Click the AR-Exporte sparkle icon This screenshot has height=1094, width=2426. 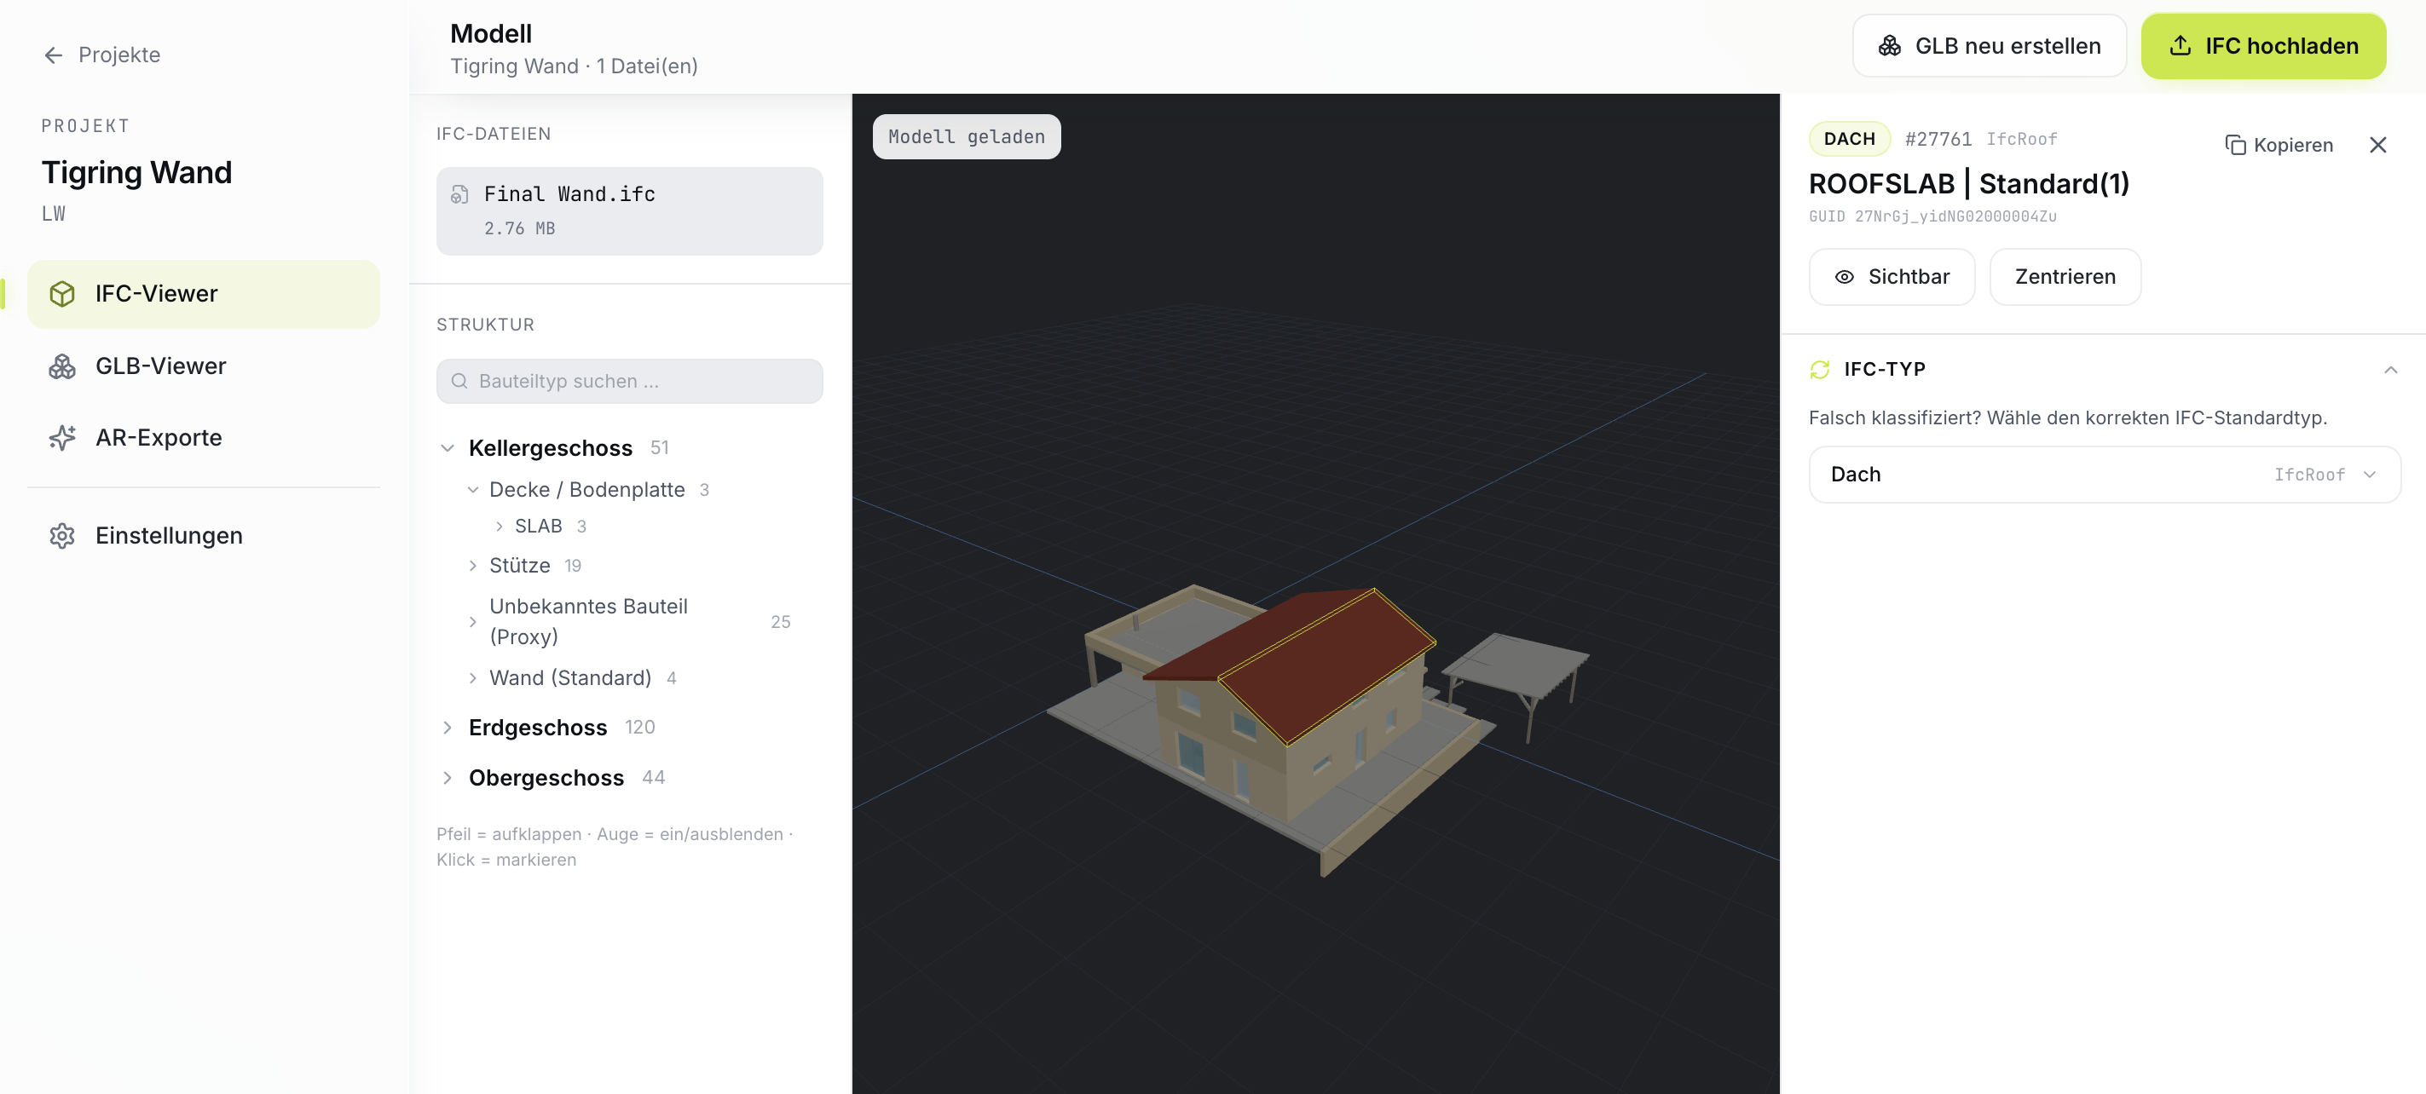pyautogui.click(x=62, y=438)
